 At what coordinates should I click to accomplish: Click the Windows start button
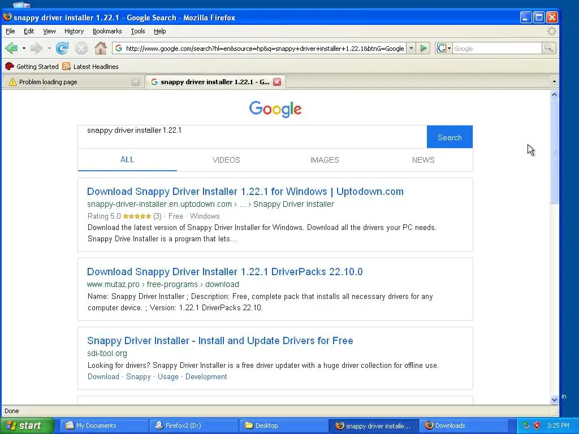point(27,426)
